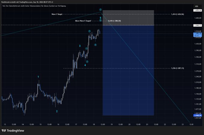Select the circled 3 label above the trendline peak
This screenshot has width=204, height=135.
(x=100, y=10)
